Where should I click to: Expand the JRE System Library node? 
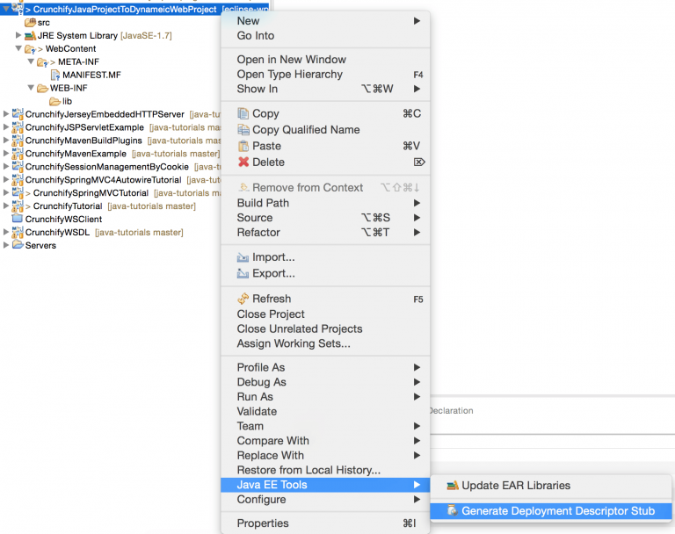(19, 35)
